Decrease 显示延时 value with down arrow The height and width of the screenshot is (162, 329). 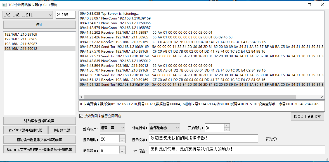[x=122, y=141]
